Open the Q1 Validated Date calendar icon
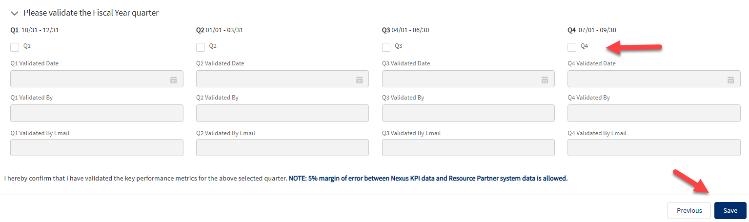Screen dimensions: 749x222 [173, 80]
